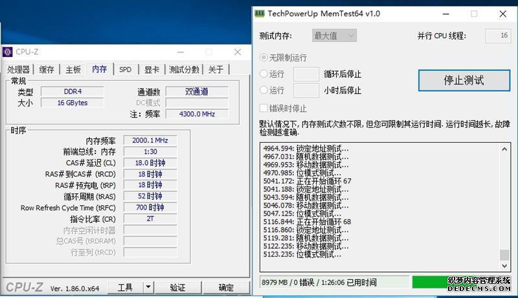518x298 pixels.
Task: Click the 700 时钟 tRFC value
Action: tap(150, 208)
